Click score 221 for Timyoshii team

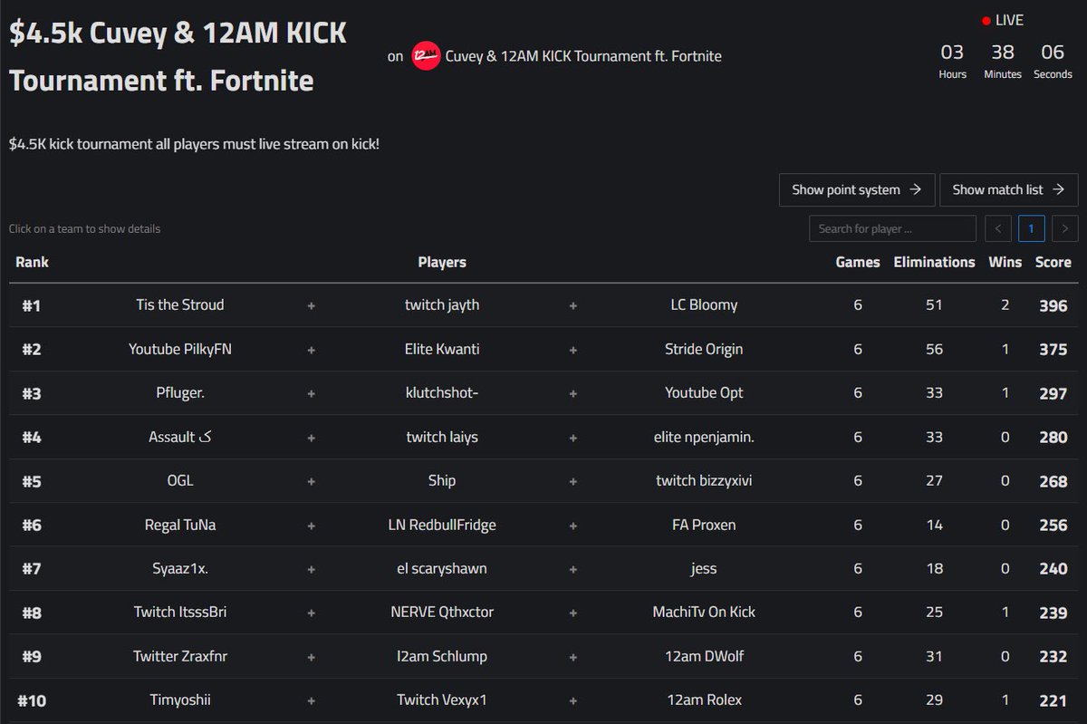[1053, 700]
